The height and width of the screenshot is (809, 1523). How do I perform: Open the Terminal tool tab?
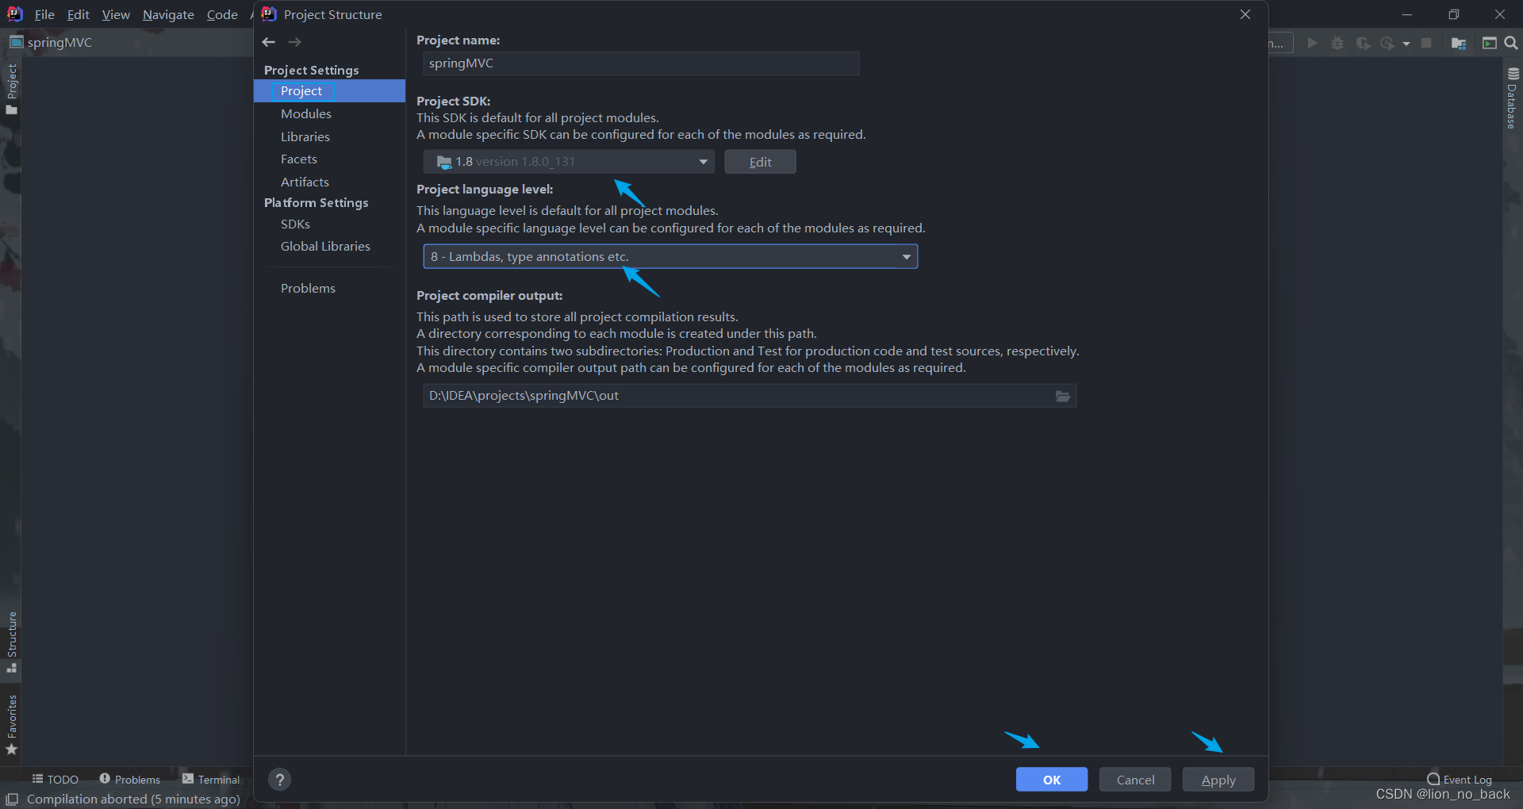(211, 780)
